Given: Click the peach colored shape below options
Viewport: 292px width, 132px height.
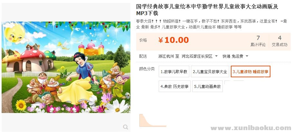Looking at the screenshot, I should [153, 120].
